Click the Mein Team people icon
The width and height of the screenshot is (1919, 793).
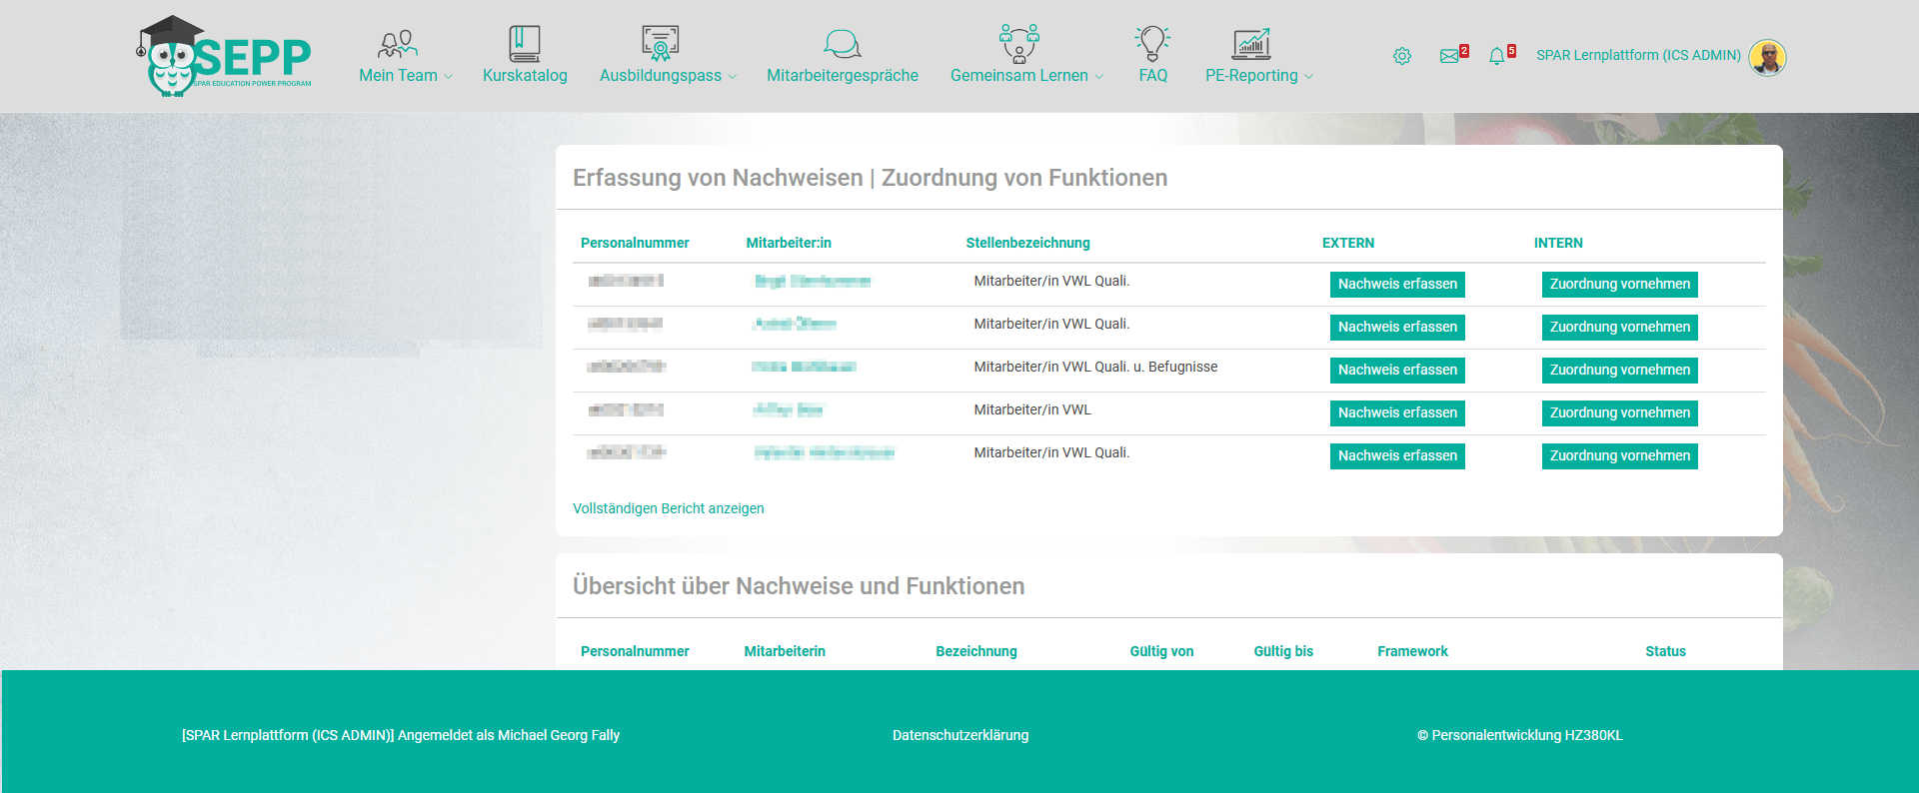click(x=397, y=44)
